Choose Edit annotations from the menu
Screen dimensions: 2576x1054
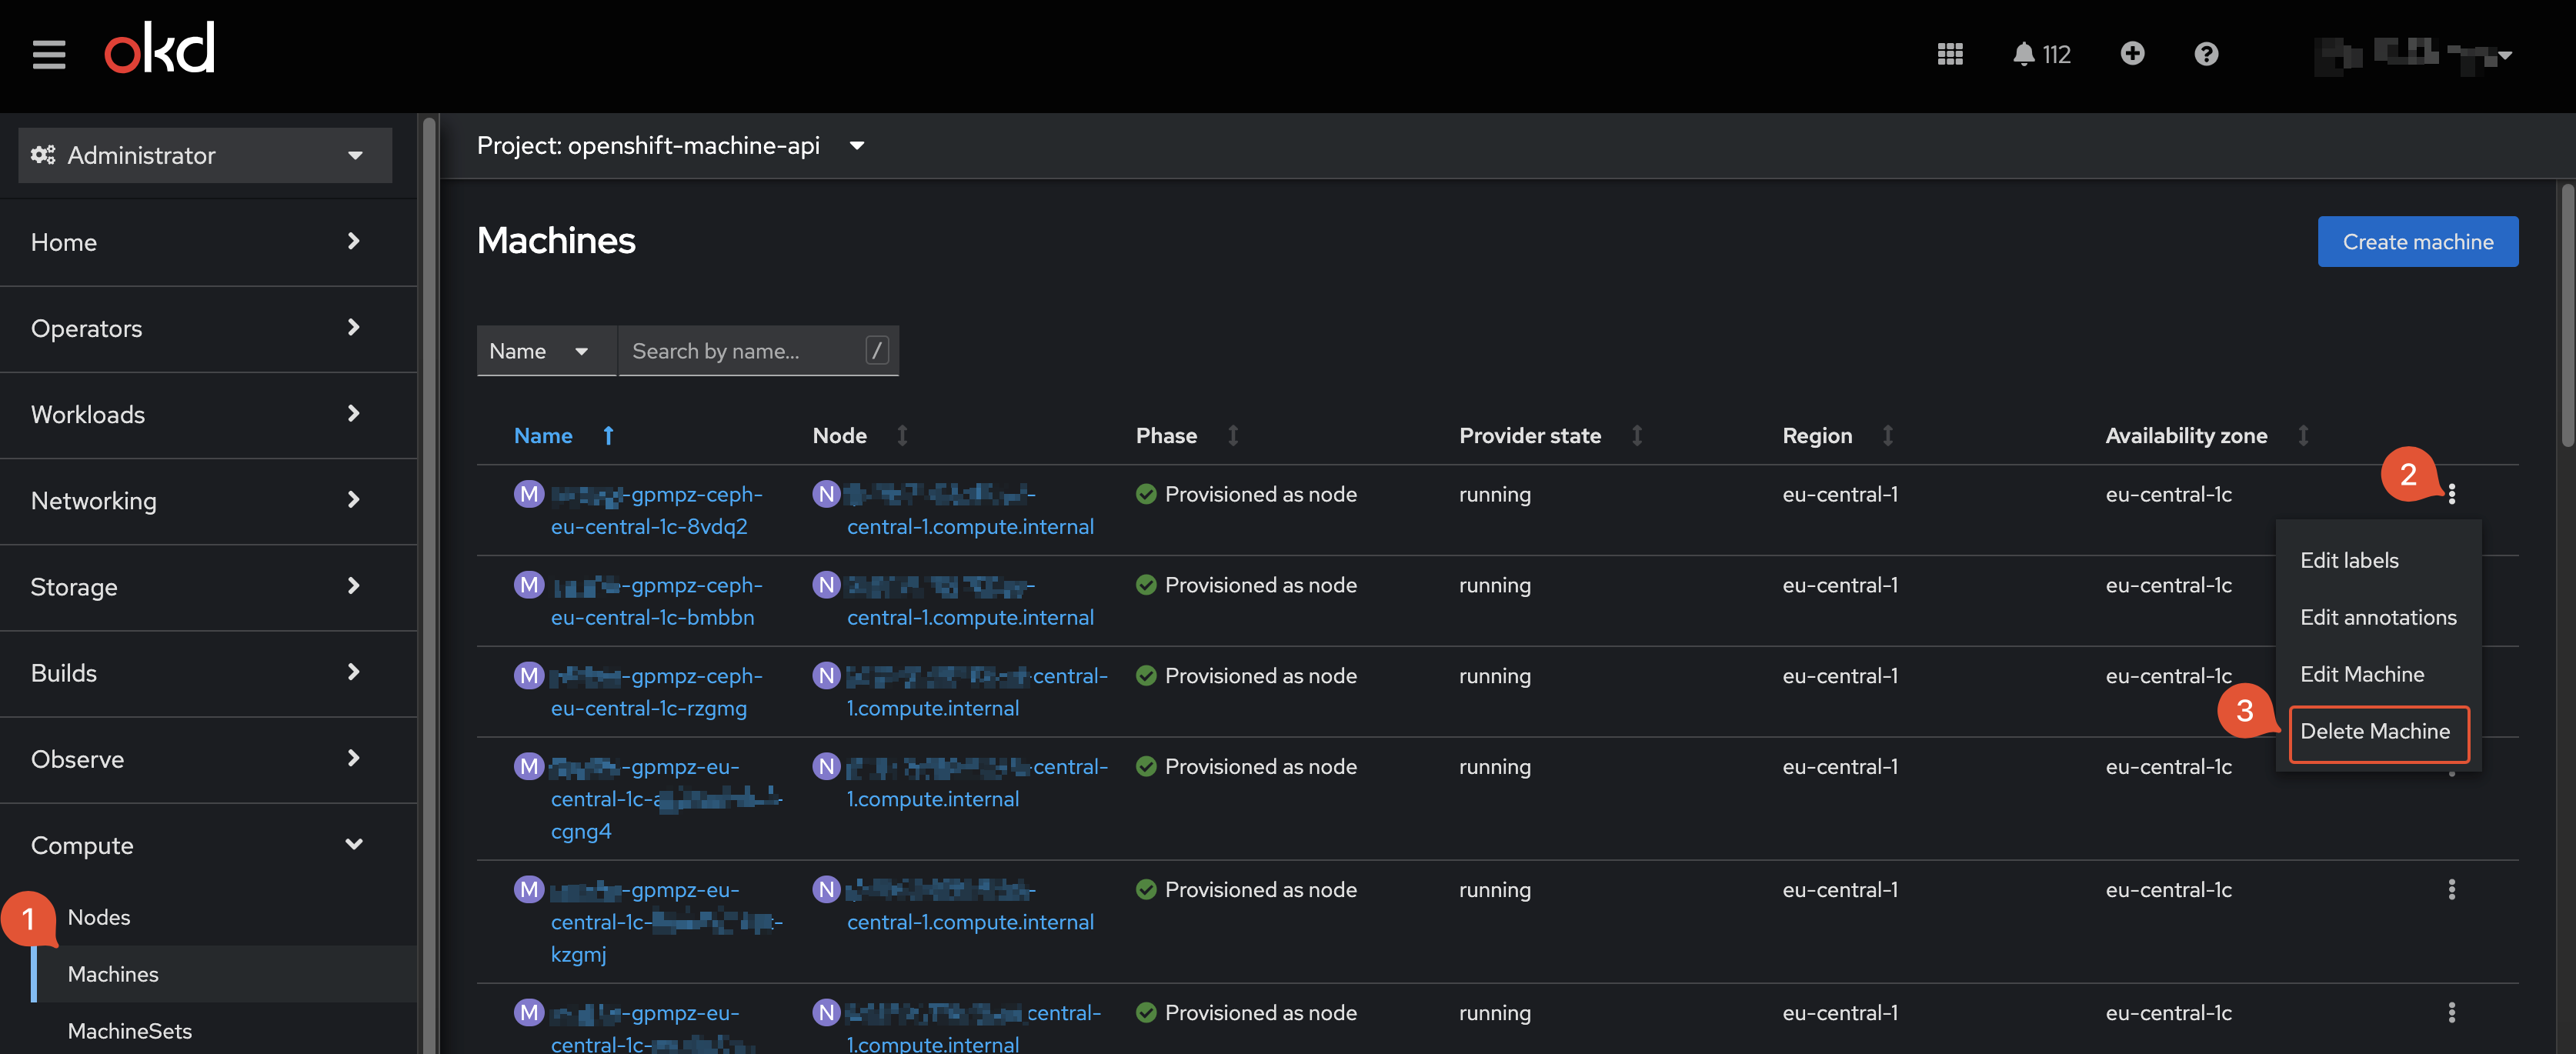pyautogui.click(x=2378, y=617)
